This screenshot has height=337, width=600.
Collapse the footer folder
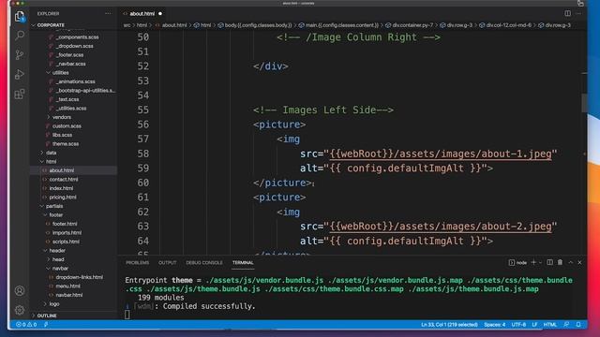click(56, 214)
